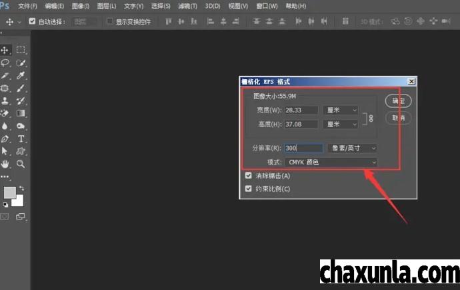Screen dimensions: 460x290
Task: Toggle the 自动选择 checkbox
Action: point(32,21)
